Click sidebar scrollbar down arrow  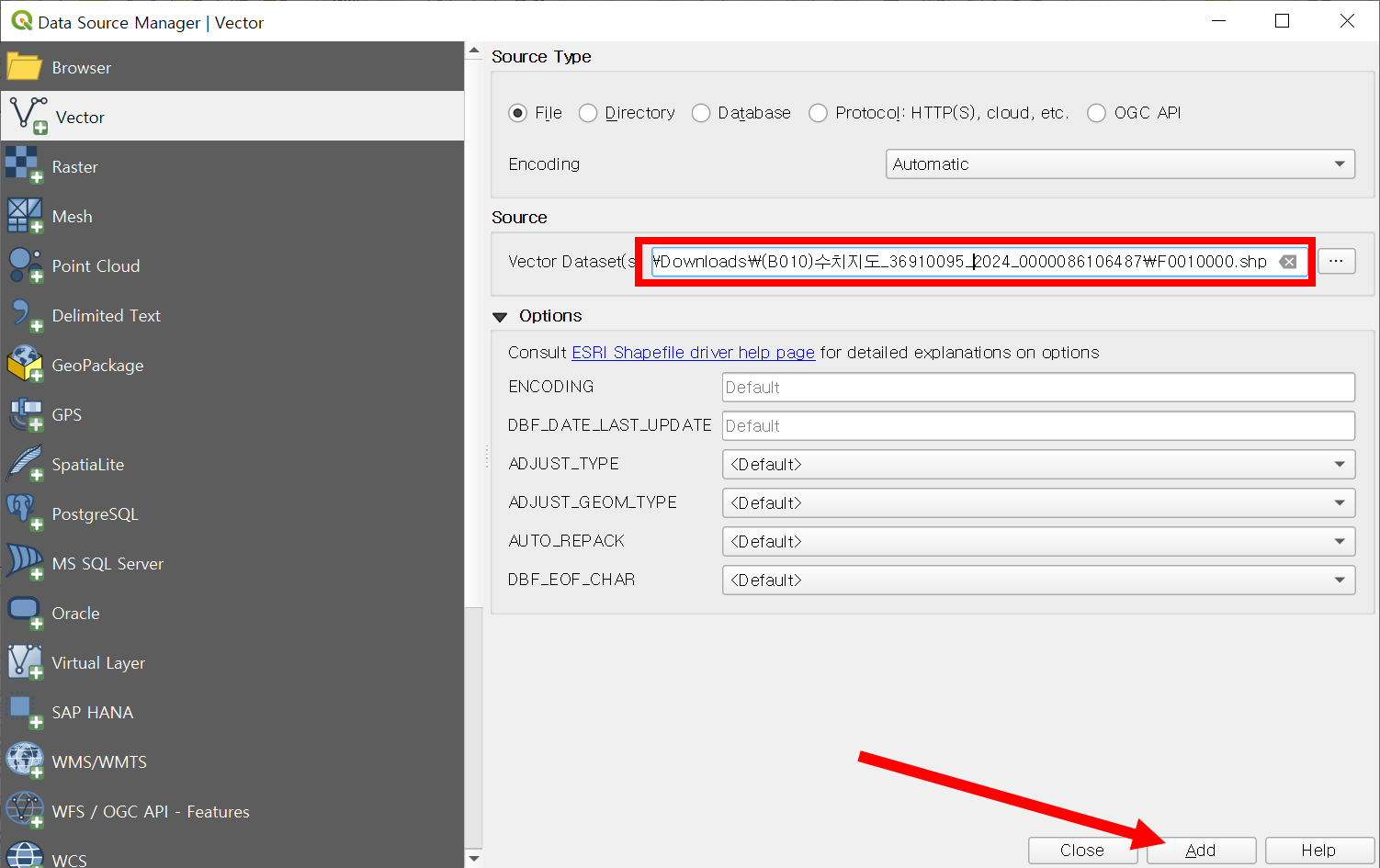pyautogui.click(x=473, y=859)
